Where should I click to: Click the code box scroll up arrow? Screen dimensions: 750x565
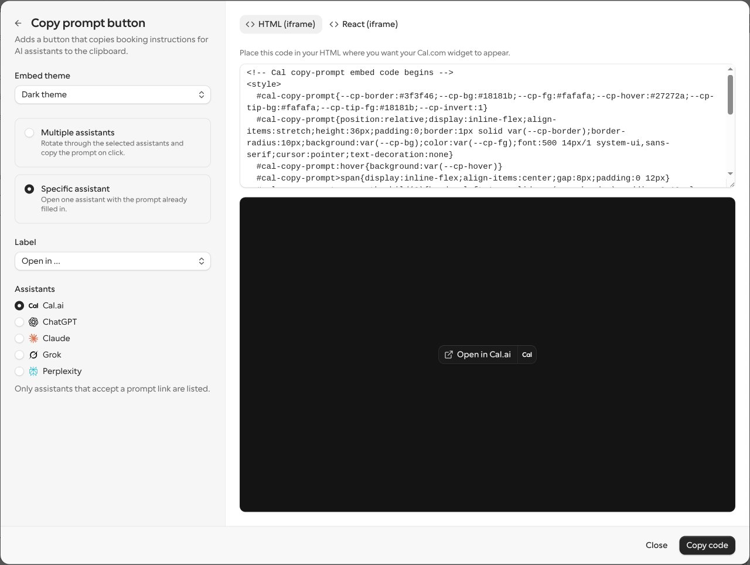(730, 69)
